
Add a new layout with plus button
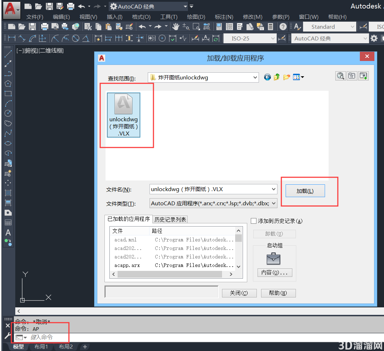tap(85, 346)
